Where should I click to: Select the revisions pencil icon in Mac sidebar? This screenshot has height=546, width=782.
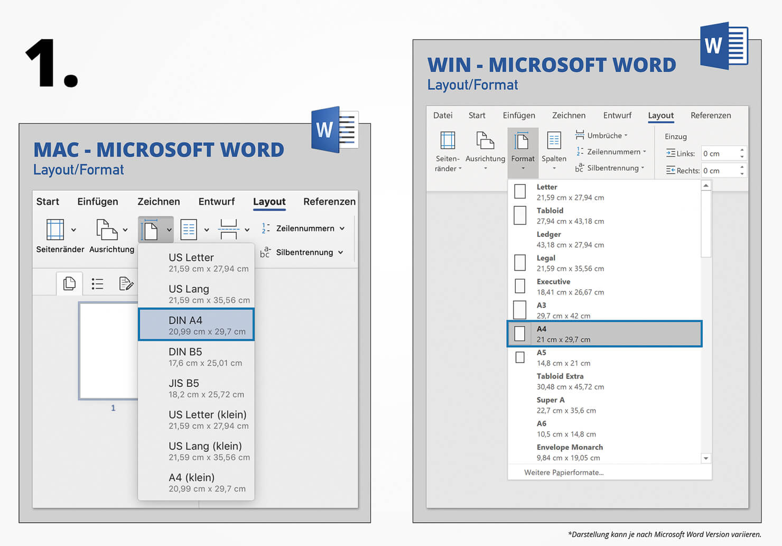pos(126,284)
